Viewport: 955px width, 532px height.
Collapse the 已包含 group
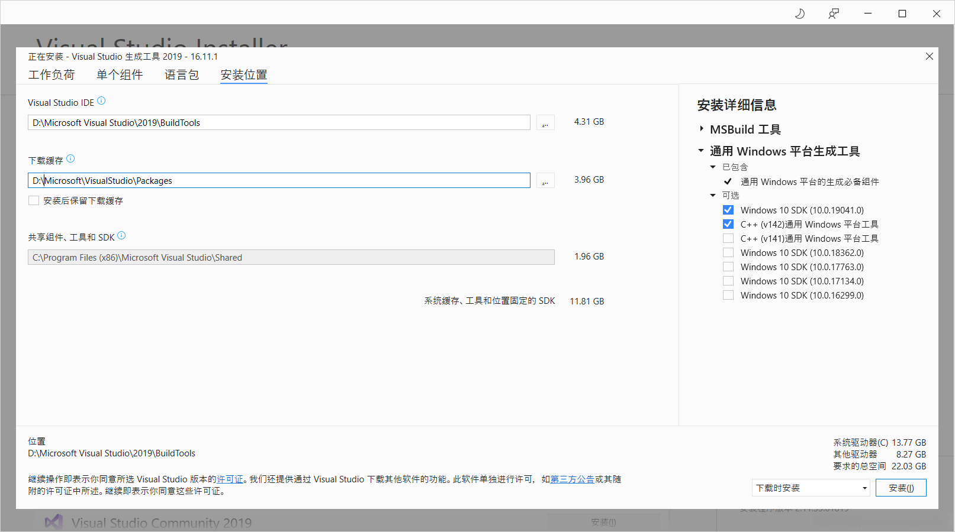pos(713,167)
